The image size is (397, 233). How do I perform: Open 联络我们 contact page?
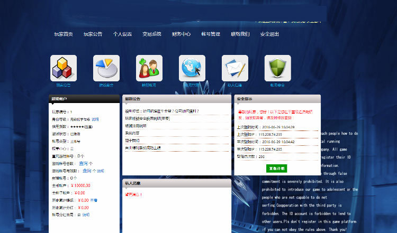[x=240, y=34]
